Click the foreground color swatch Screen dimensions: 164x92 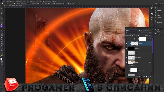point(1,59)
